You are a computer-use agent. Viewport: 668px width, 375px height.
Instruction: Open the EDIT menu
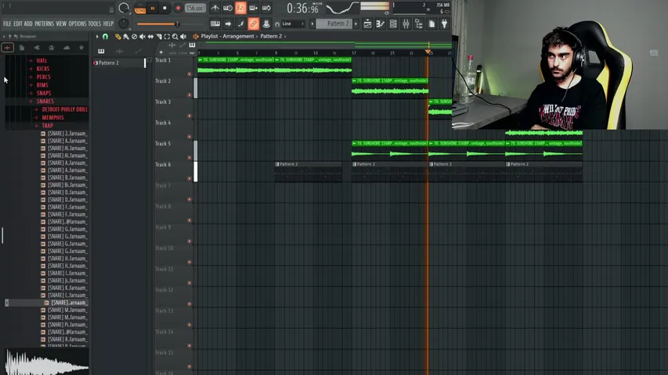tap(18, 24)
